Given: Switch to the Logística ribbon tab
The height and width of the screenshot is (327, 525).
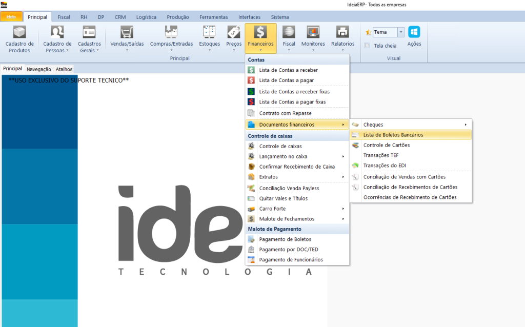Looking at the screenshot, I should tap(146, 17).
